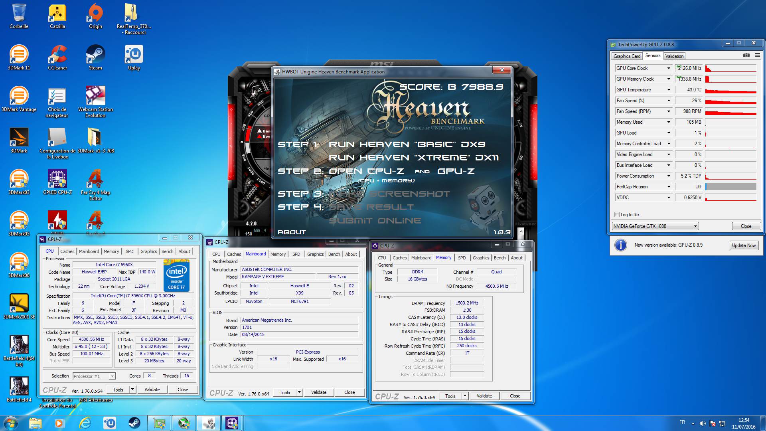Open the 3DMark-v1-3-708 folder
Viewport: 766px width, 431px height.
point(95,141)
